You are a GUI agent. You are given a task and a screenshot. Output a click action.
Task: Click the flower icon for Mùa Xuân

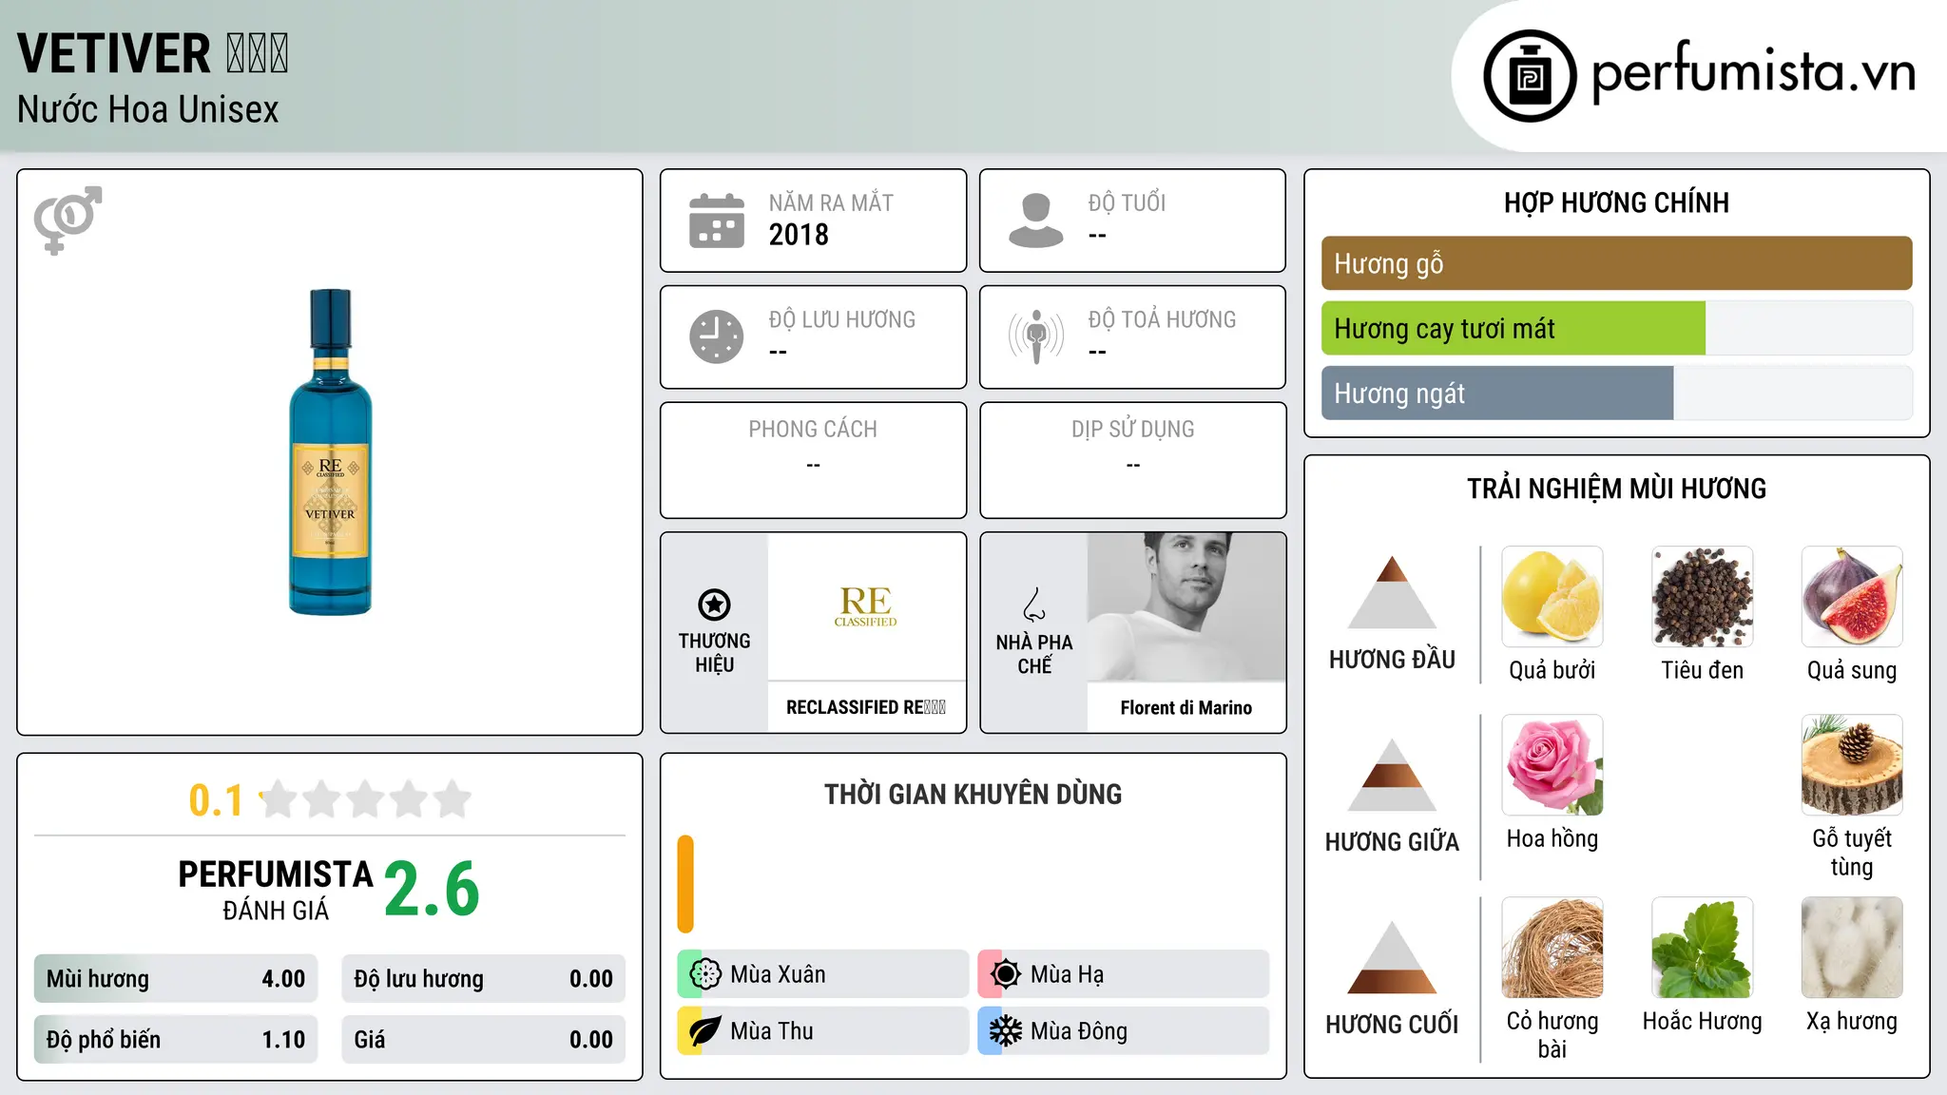[x=704, y=974]
